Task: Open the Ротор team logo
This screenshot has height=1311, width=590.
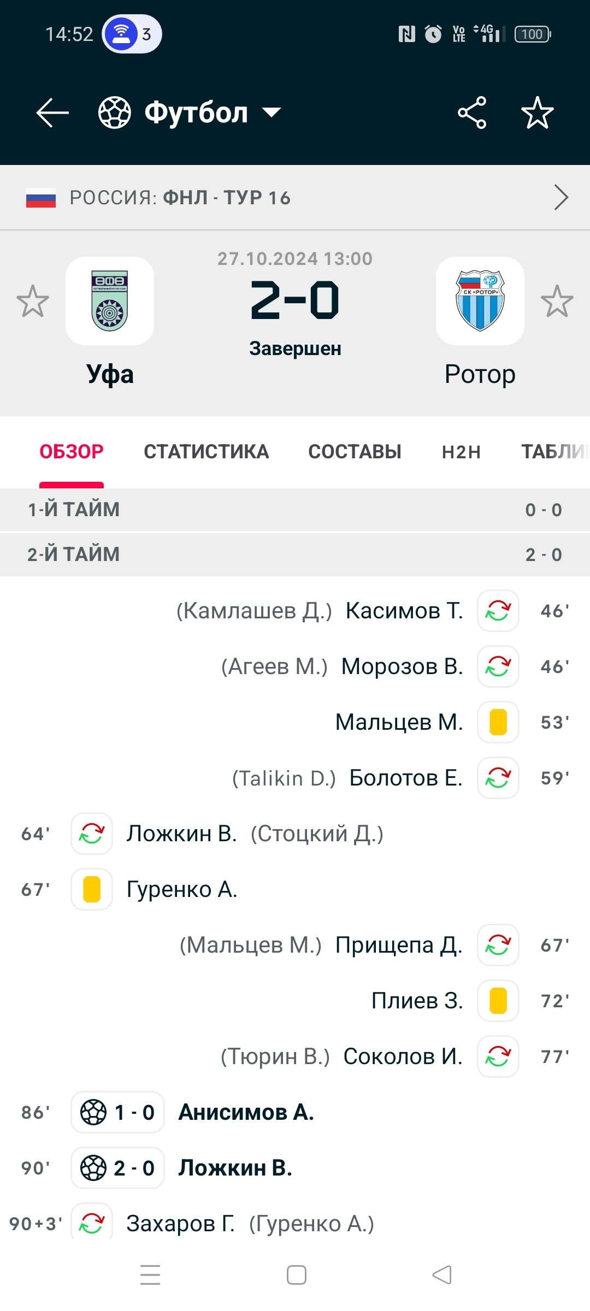Action: (480, 301)
